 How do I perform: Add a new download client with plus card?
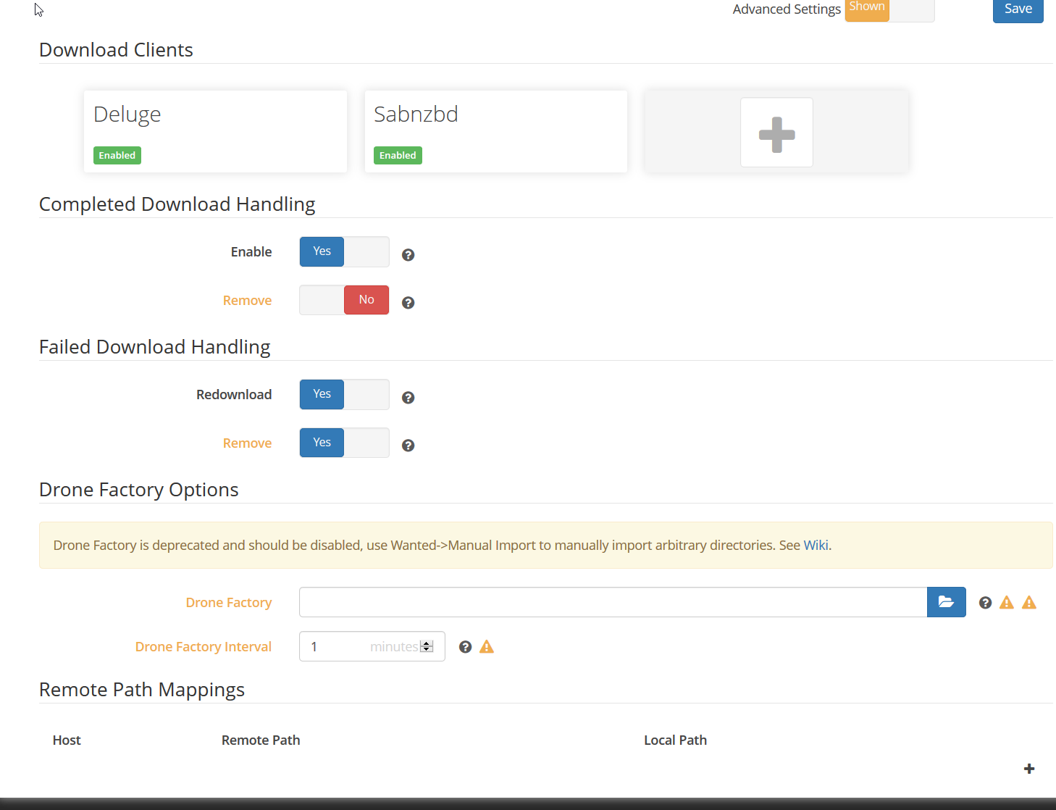click(776, 133)
